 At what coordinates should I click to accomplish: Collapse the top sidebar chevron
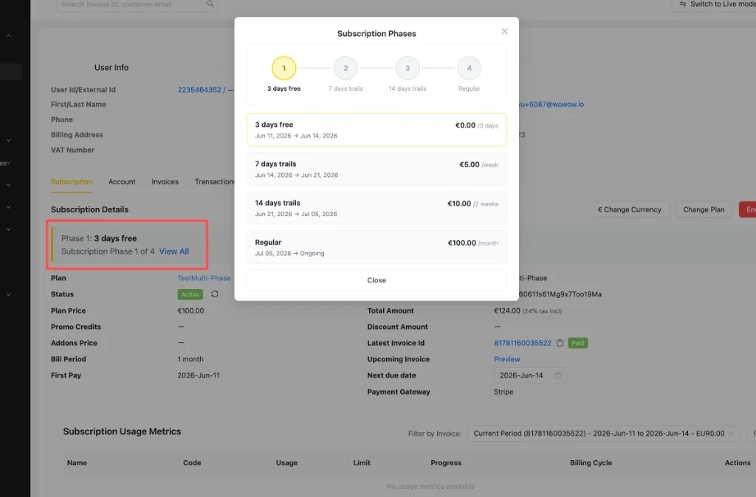pos(9,35)
